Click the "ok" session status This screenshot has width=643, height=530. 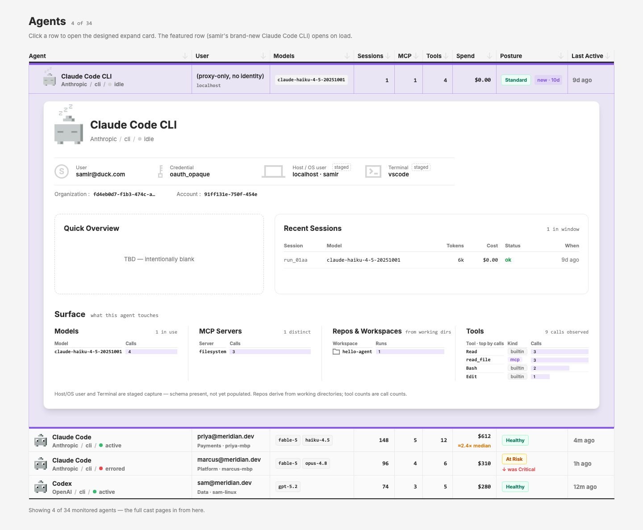click(508, 260)
